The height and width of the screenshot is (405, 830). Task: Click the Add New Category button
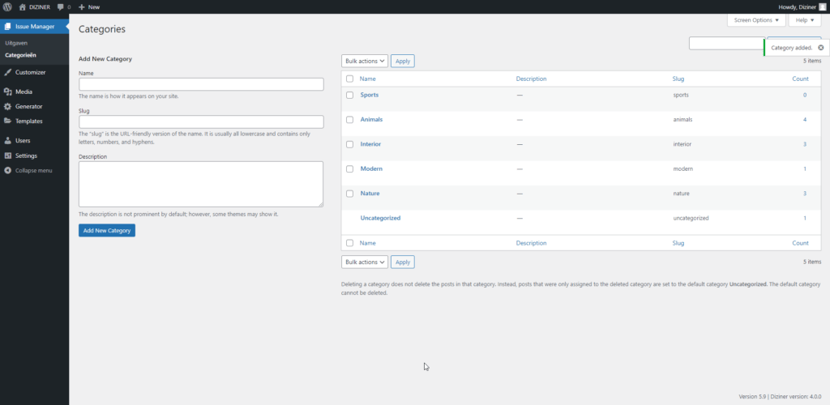(x=107, y=231)
